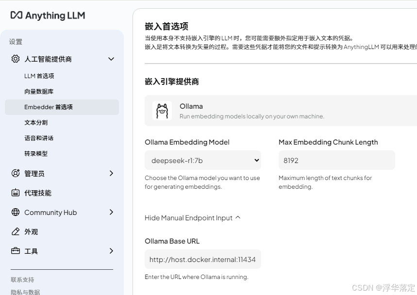This screenshot has height=295, width=417.
Task: Open 转录模型 settings page
Action: [x=36, y=154]
